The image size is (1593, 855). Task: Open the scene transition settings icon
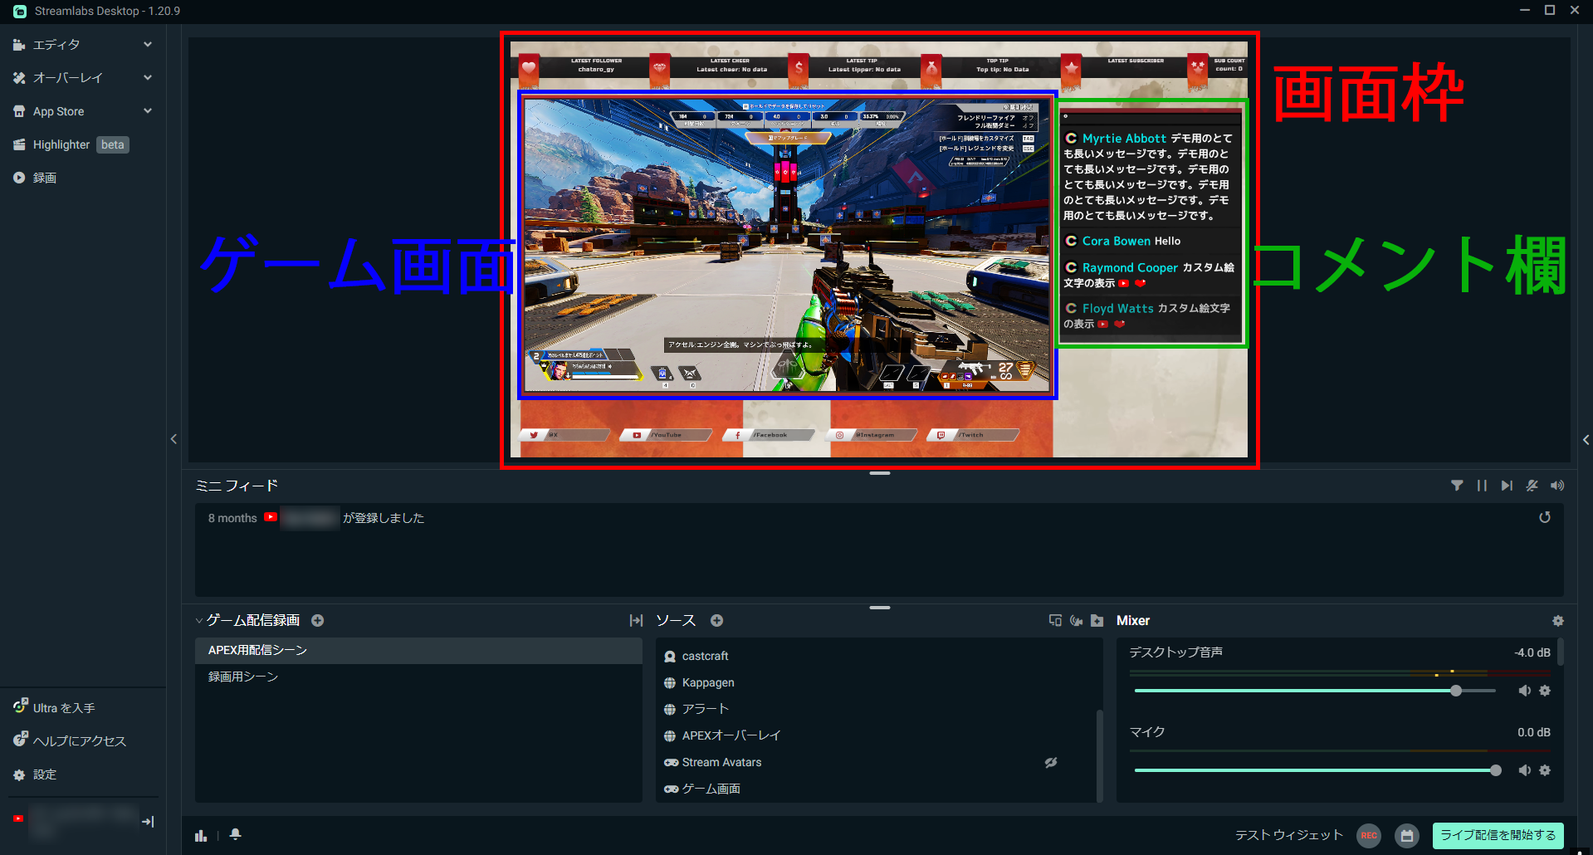[x=637, y=620]
